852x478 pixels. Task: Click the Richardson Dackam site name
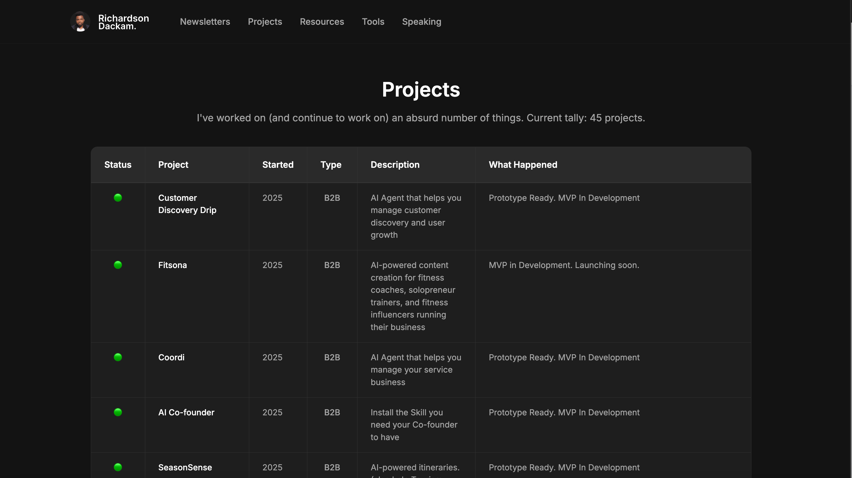pyautogui.click(x=123, y=22)
